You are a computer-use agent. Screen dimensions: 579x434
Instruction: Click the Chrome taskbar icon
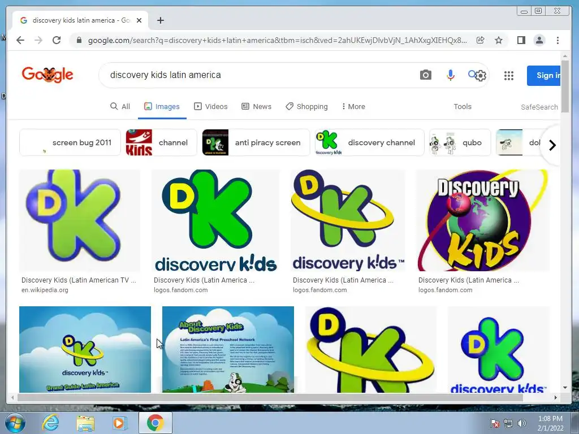click(155, 423)
